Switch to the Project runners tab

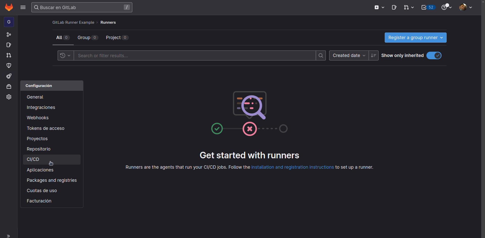point(117,38)
